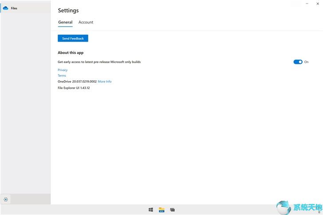Screen dimensions: 323x215
Task: Select the OneDrive 20.037.0219.0002 version text
Action: 77,82
